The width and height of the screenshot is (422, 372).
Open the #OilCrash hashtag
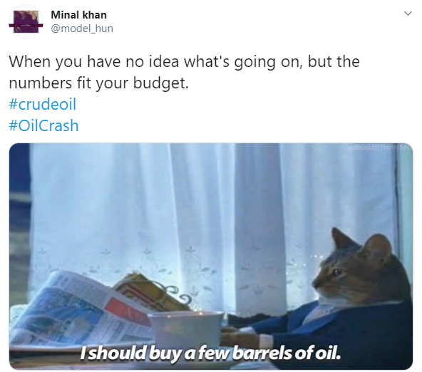pos(43,125)
